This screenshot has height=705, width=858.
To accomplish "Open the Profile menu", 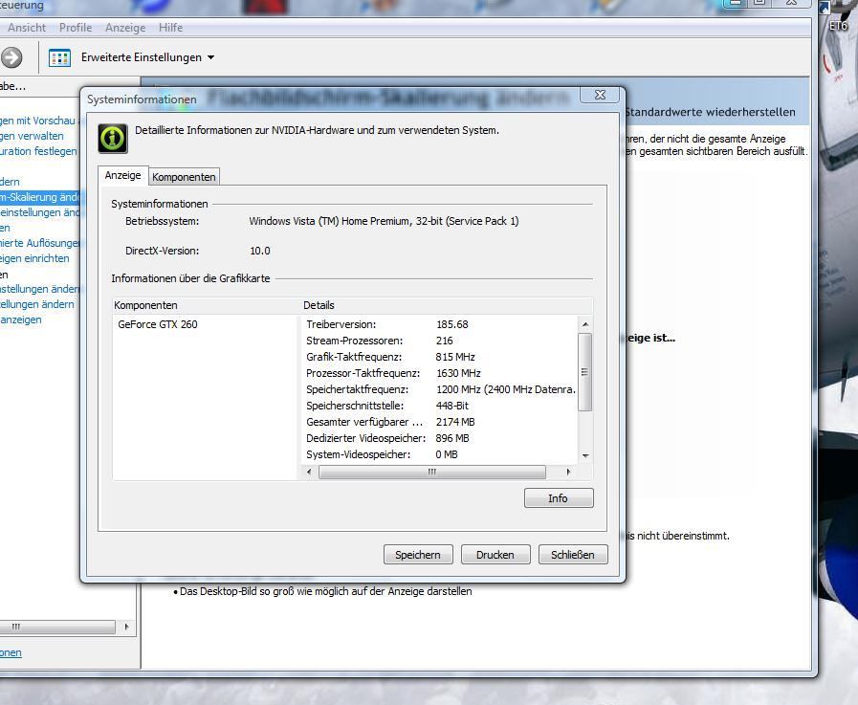I will pyautogui.click(x=76, y=28).
